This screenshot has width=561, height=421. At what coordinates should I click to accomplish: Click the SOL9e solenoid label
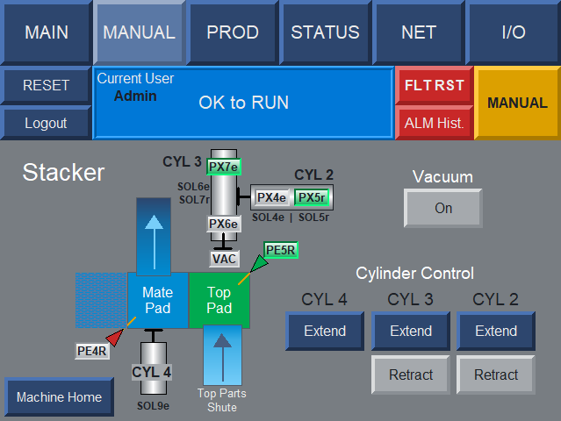[x=153, y=406]
